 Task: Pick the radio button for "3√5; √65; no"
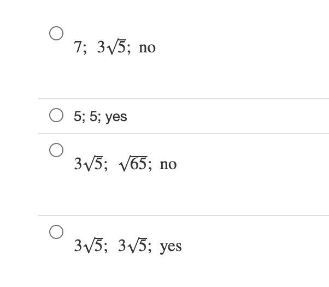(x=56, y=150)
